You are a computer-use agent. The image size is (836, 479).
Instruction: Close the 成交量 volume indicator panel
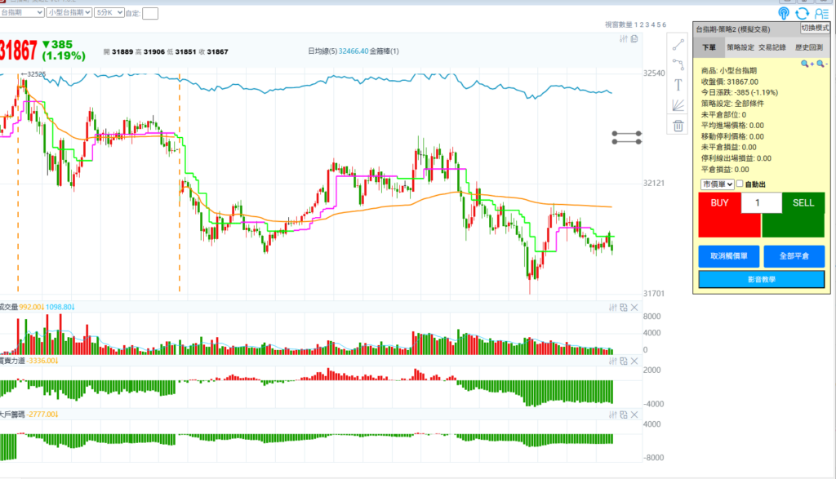pos(634,308)
